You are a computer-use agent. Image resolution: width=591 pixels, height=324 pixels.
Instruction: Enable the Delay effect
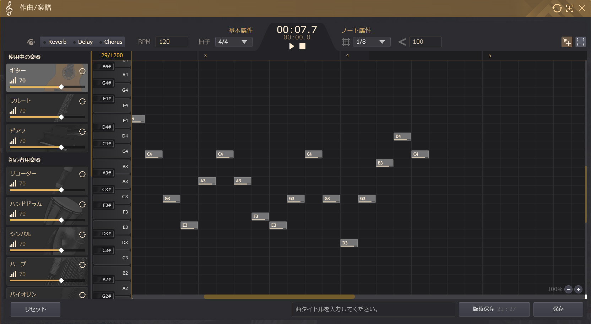pos(83,42)
